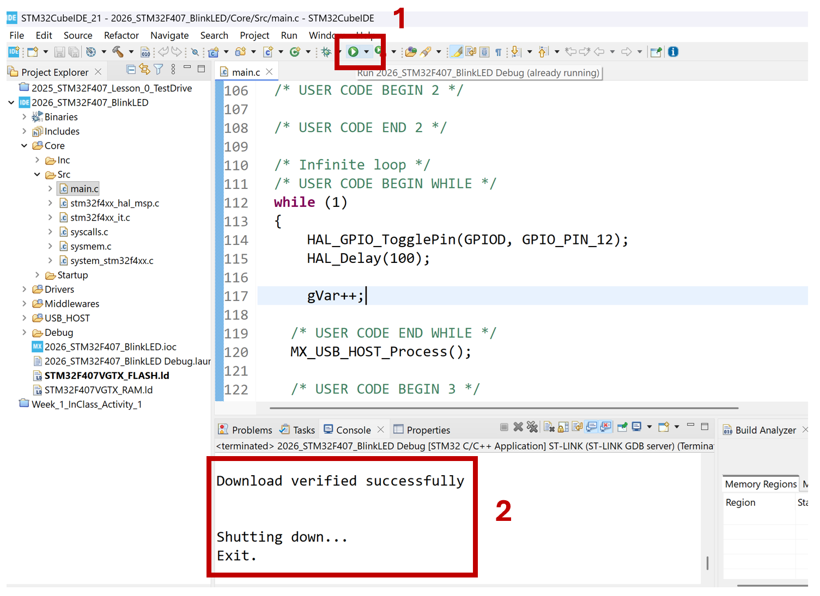Screen dimensions: 820x596
Task: Click the Next Annotation down arrow icon
Action: pos(515,52)
